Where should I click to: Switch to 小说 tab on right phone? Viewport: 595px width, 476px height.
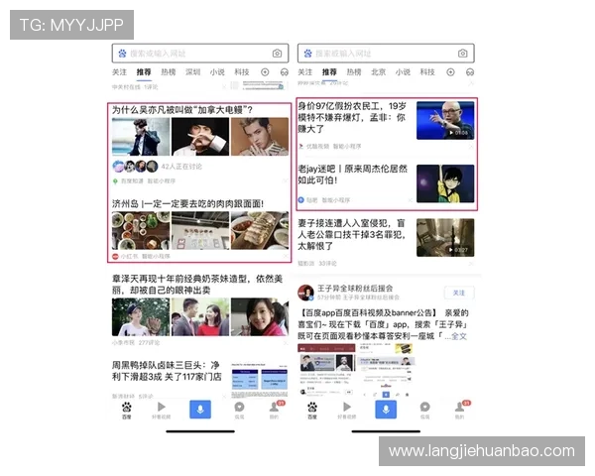(403, 72)
